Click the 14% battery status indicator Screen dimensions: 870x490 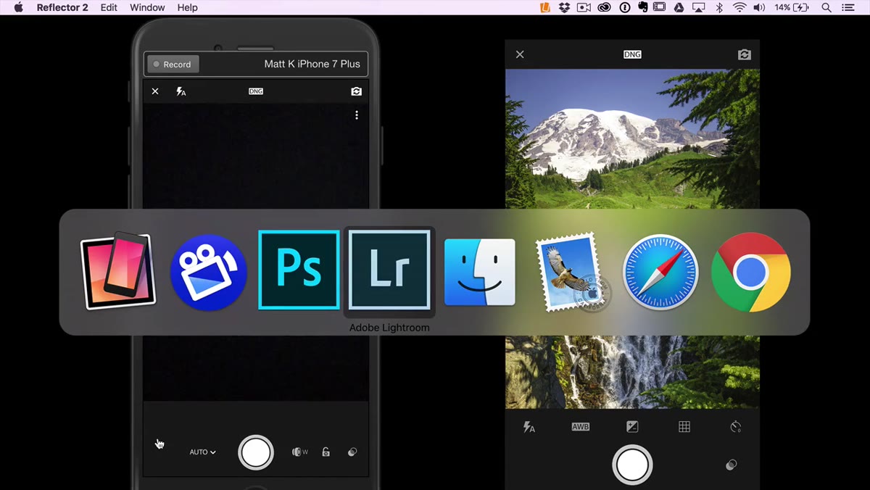coord(792,7)
